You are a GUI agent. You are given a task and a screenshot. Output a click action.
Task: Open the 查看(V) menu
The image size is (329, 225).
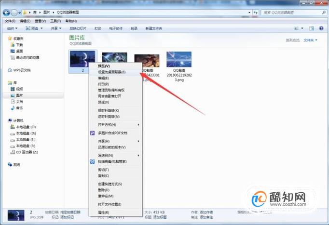pos(41,21)
